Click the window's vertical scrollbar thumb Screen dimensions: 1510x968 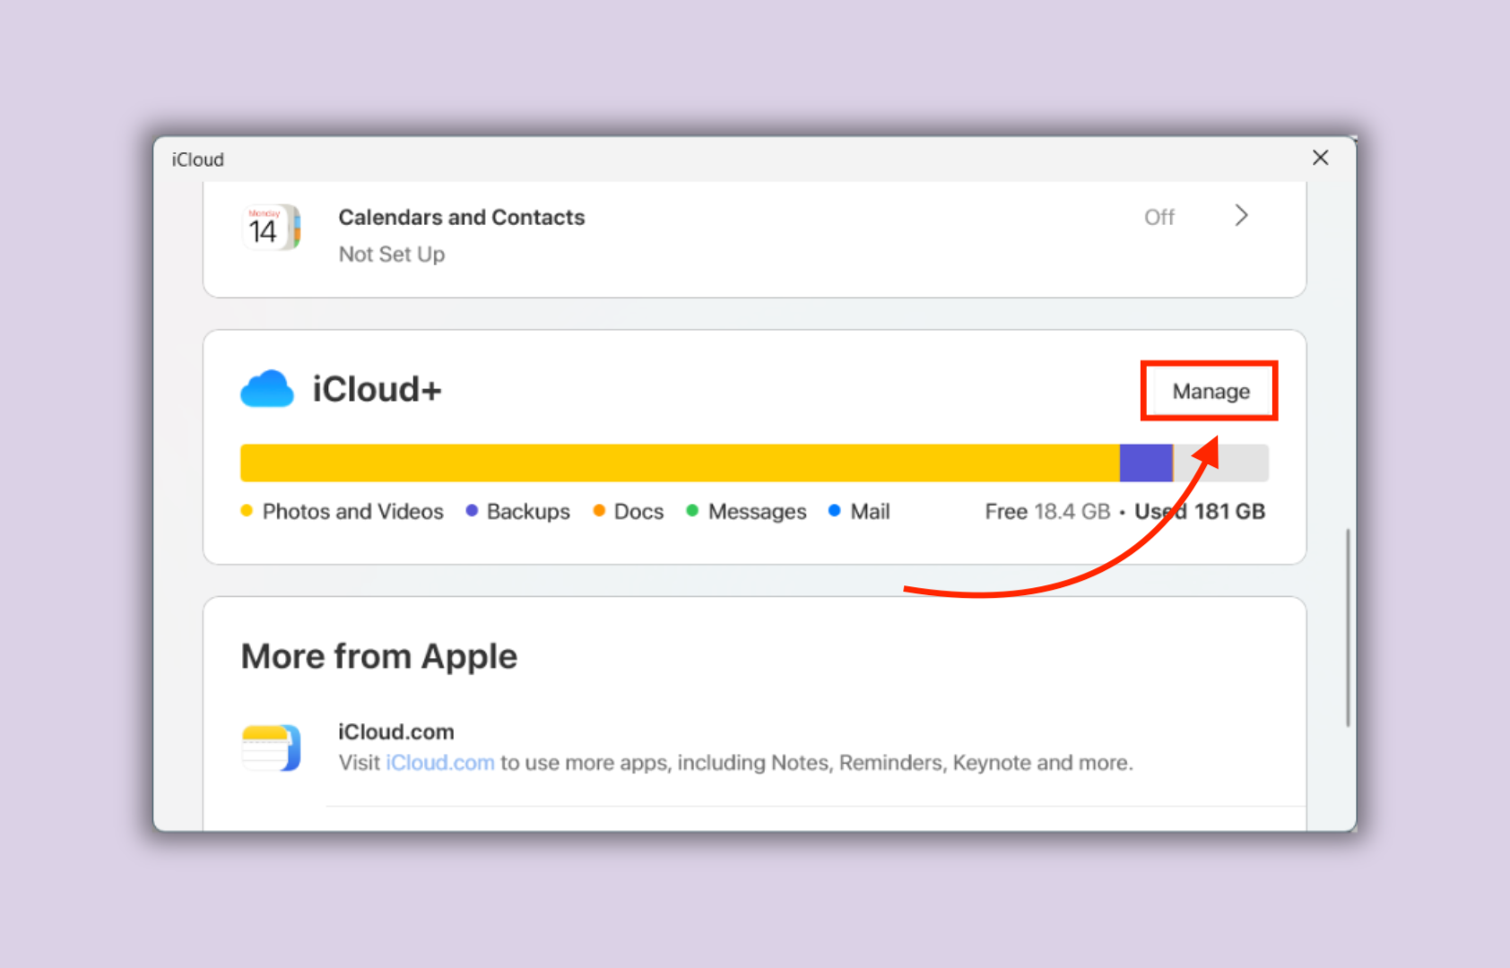click(1347, 627)
